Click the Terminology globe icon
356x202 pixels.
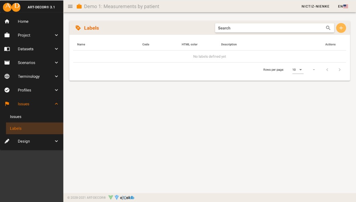pyautogui.click(x=7, y=76)
